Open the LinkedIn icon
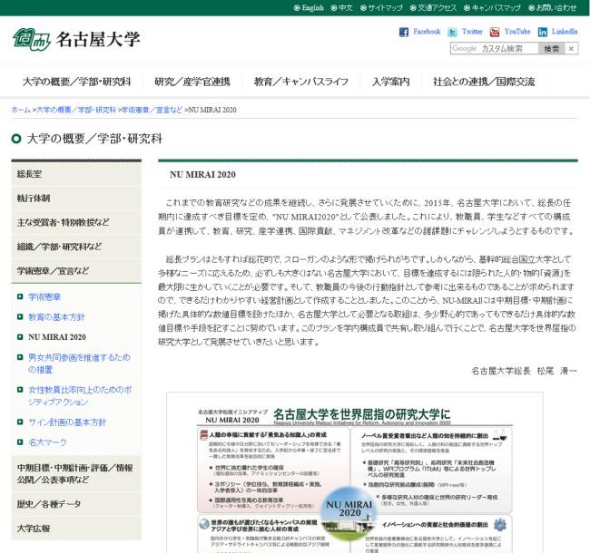The height and width of the screenshot is (553, 590). coord(543,33)
